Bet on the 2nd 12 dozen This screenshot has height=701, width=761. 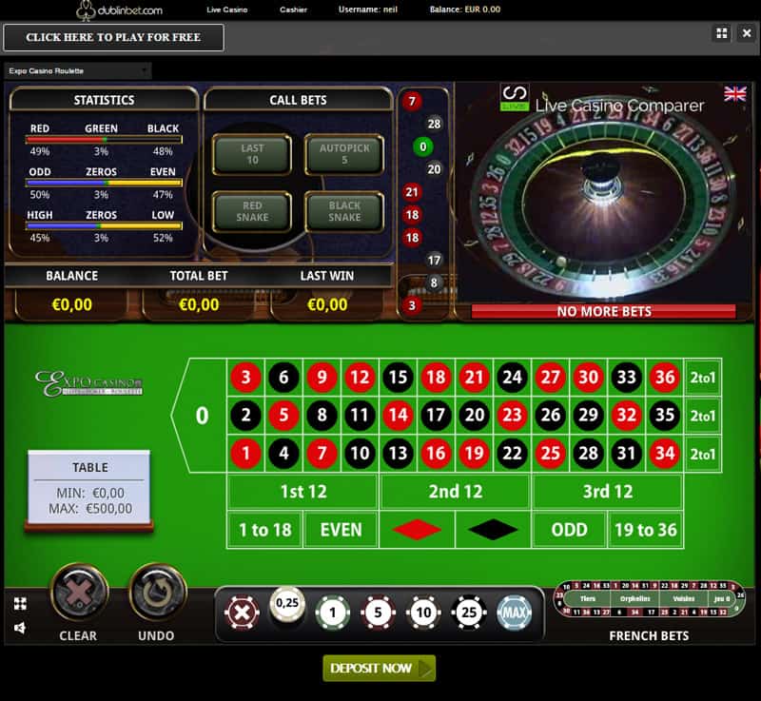456,492
